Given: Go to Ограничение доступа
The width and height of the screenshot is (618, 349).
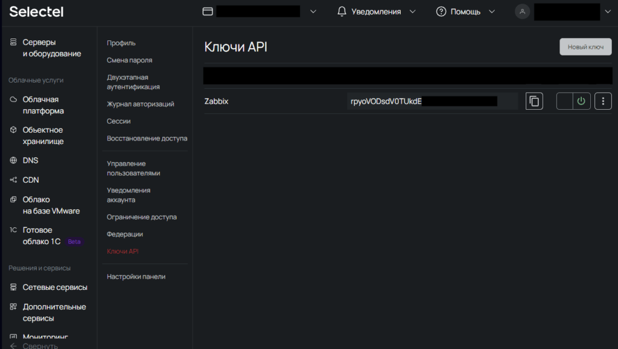Looking at the screenshot, I should tap(141, 217).
